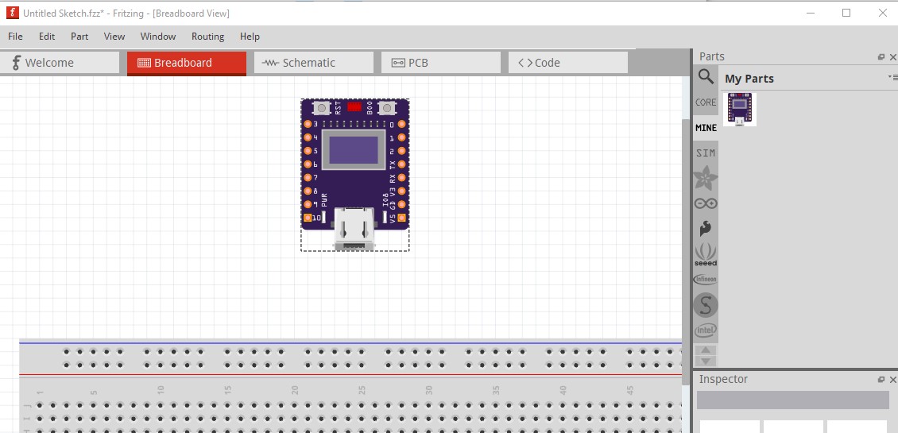The height and width of the screenshot is (433, 898).
Task: Open the Adafruit flower parts bin
Action: pyautogui.click(x=705, y=178)
